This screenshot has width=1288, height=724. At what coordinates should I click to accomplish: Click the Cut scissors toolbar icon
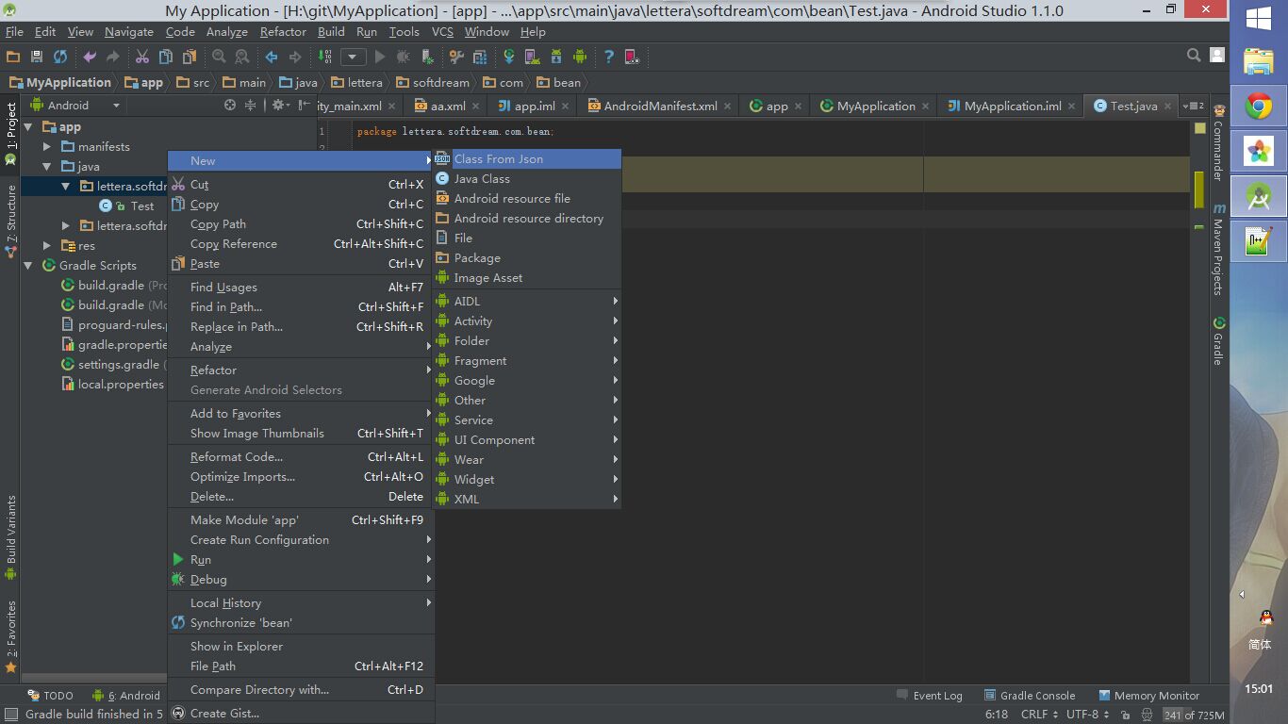142,57
